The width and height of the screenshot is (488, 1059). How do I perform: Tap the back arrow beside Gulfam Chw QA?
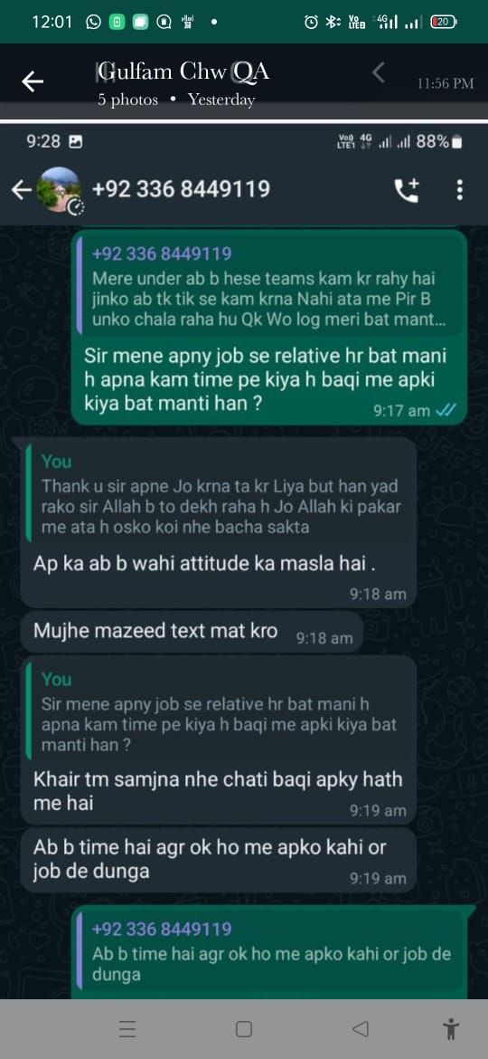pyautogui.click(x=33, y=81)
